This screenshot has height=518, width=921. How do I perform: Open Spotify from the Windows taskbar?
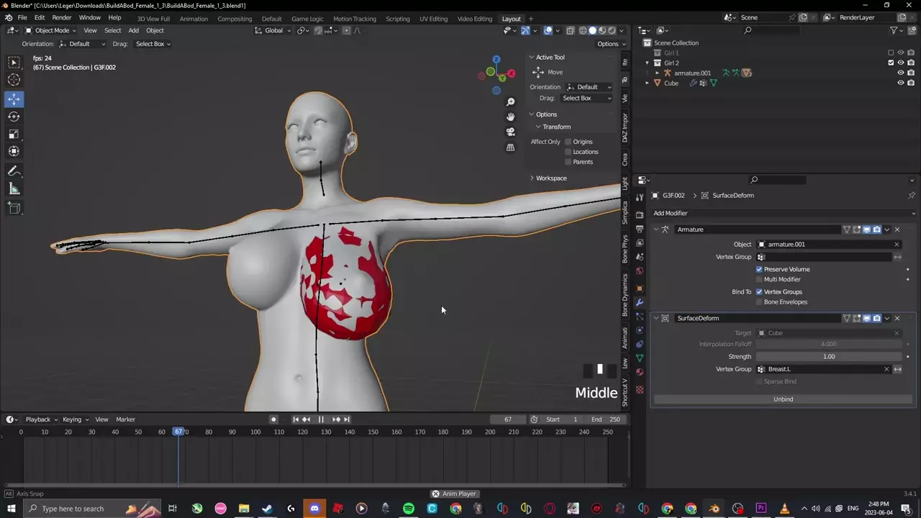click(409, 509)
